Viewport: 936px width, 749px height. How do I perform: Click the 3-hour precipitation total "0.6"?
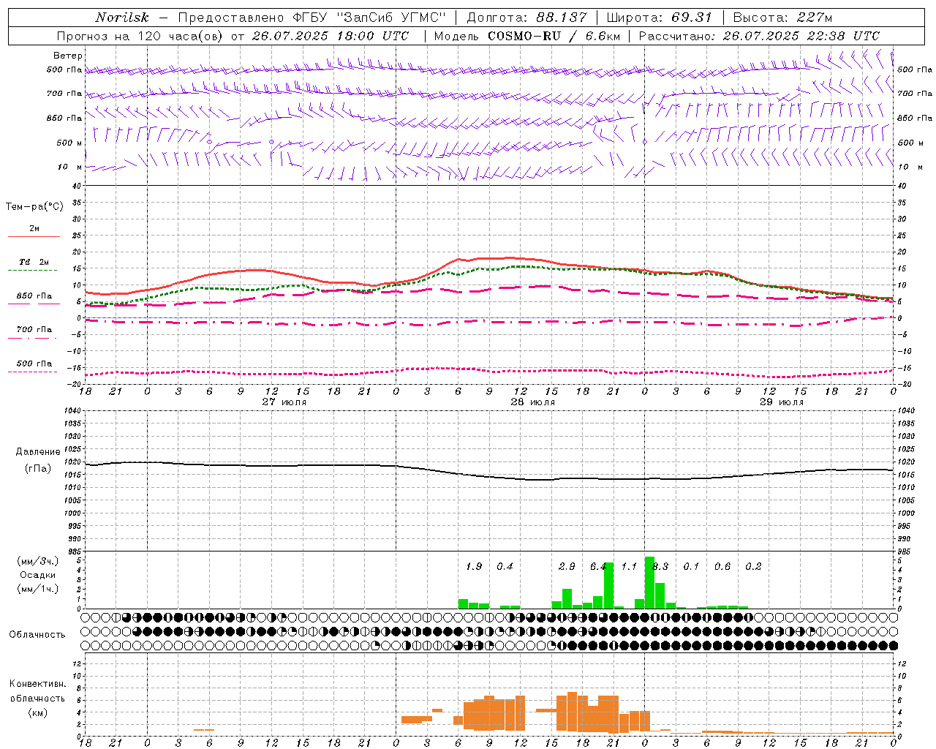click(722, 567)
